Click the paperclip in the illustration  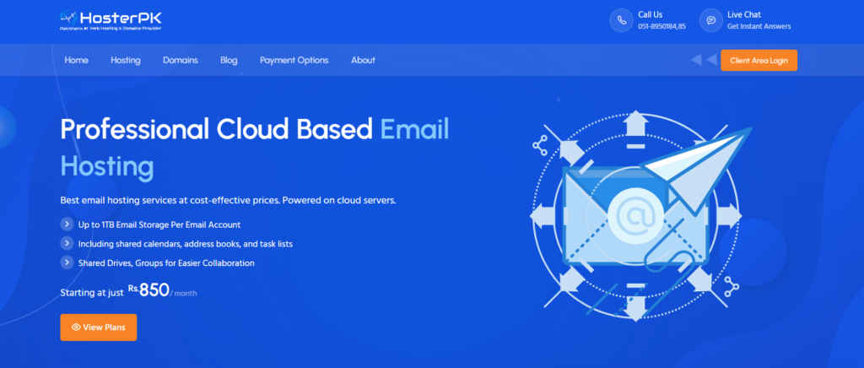click(x=668, y=248)
